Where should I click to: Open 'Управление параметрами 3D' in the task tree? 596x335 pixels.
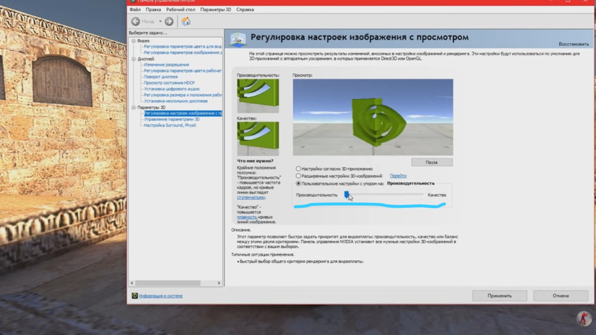coord(171,119)
